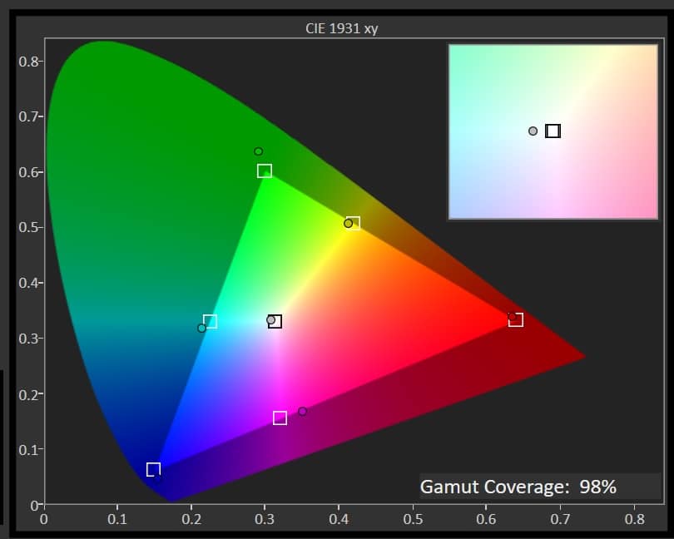Select the yellow measured circle marker
674x539 pixels.
348,224
